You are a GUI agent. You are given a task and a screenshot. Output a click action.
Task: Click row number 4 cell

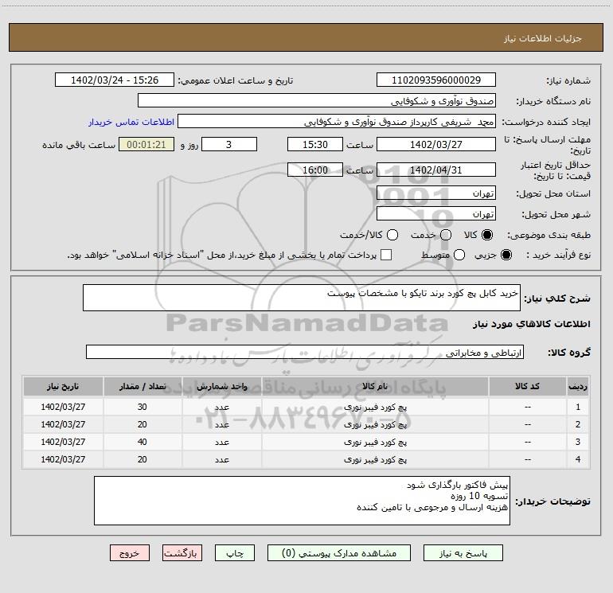coord(578,460)
